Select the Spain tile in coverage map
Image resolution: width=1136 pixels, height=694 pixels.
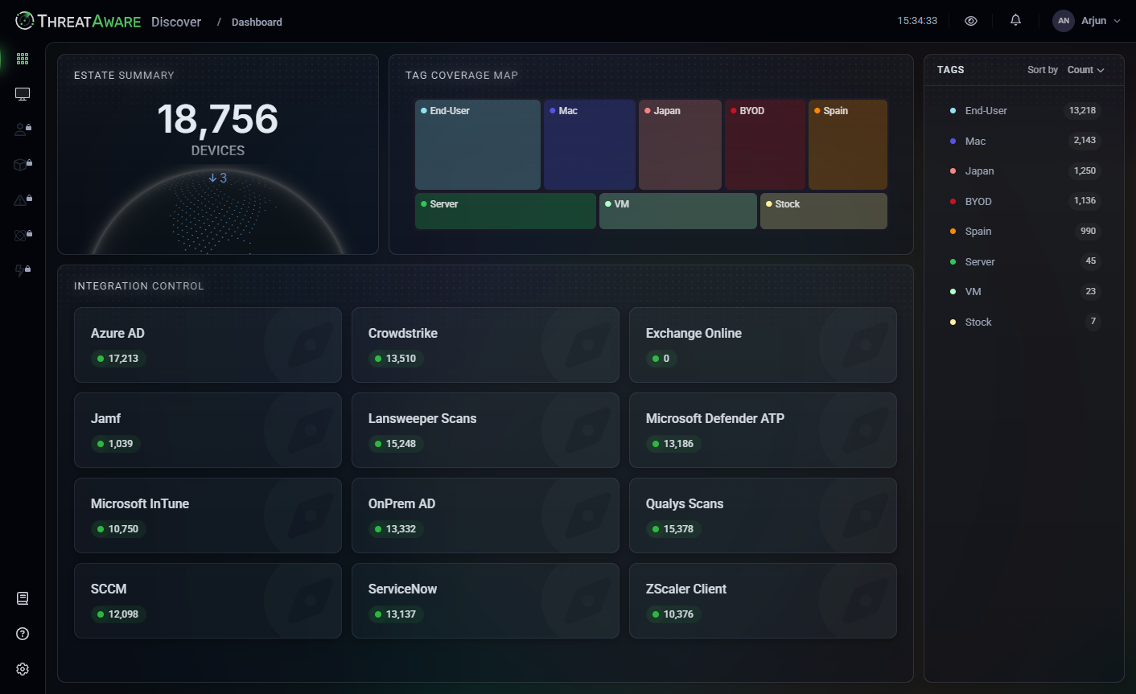pyautogui.click(x=848, y=145)
